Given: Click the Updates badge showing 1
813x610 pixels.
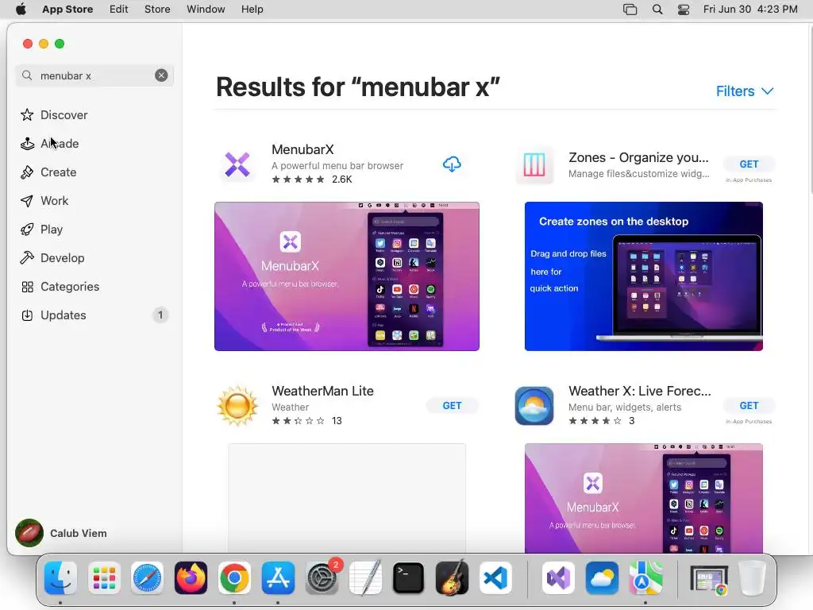Looking at the screenshot, I should 160,315.
